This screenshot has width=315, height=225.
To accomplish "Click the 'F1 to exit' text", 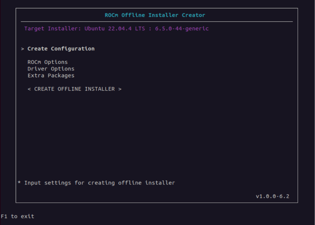I will coord(18,216).
